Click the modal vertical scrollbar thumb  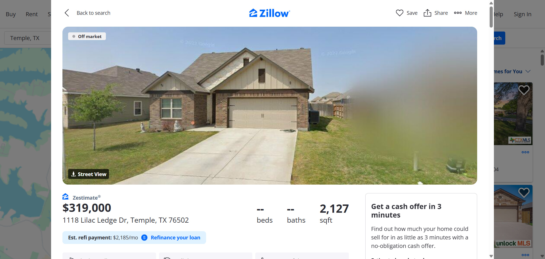pyautogui.click(x=491, y=17)
